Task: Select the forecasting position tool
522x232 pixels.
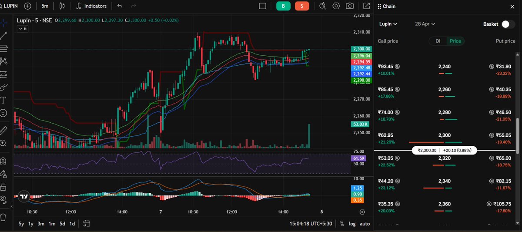Action: click(x=3, y=74)
